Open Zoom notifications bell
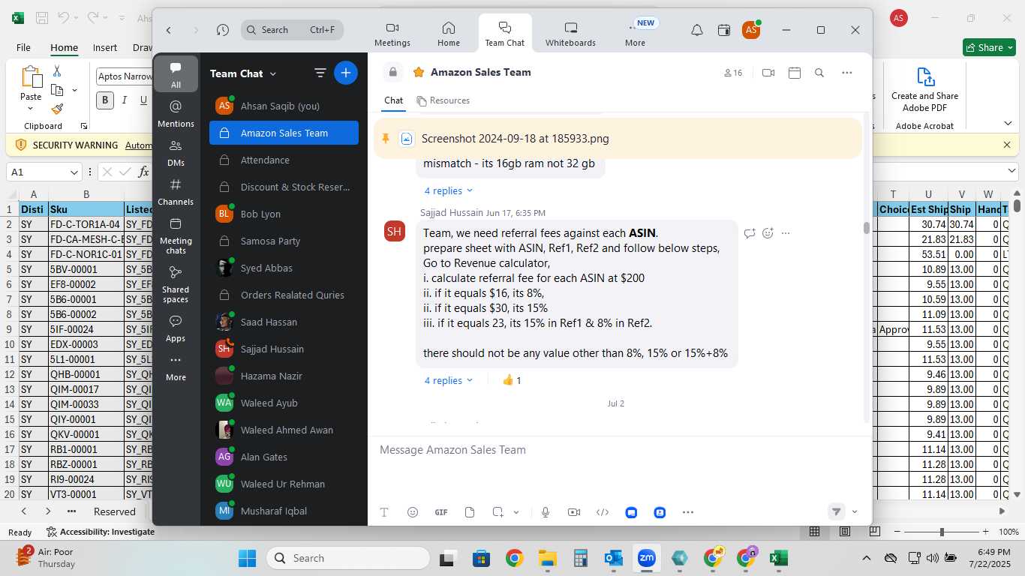 [x=697, y=30]
